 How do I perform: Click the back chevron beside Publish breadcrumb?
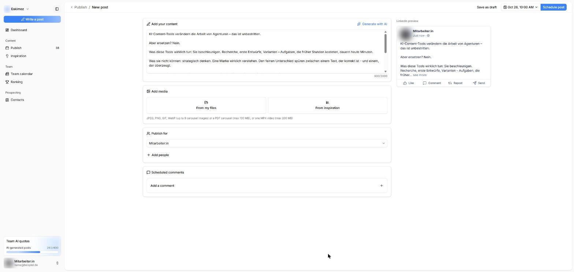pos(72,7)
